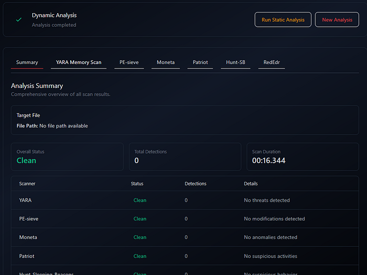Screen dimensions: 367x275
Task: Click detections count 0 in PE-sieve row
Action: coord(186,219)
